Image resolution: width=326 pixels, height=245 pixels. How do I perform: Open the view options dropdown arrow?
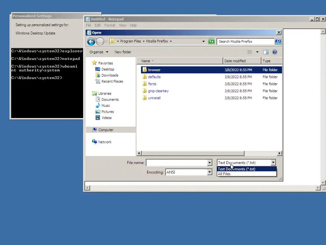coord(257,52)
